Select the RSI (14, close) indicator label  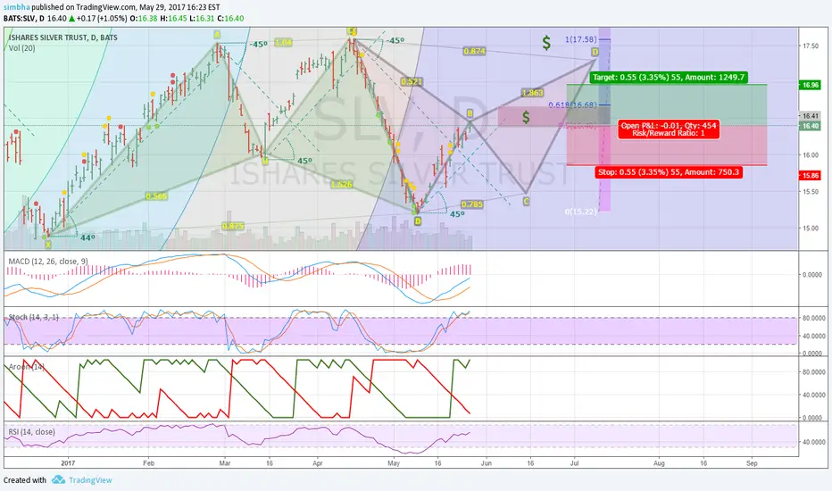click(x=31, y=431)
